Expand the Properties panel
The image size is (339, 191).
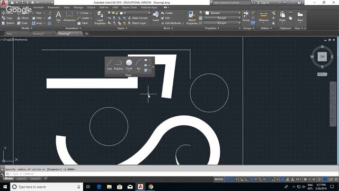pos(212,28)
